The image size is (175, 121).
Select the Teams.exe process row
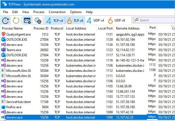pos(14,50)
